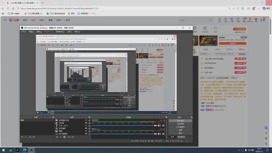The height and width of the screenshot is (153, 272).
Task: Mute the microphone/Aux speaker icon in mixer
Action: (x=159, y=134)
